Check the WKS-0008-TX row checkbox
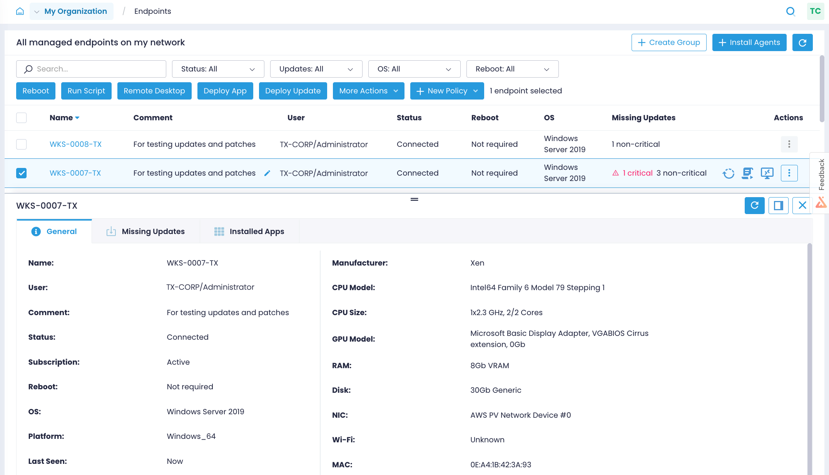The width and height of the screenshot is (829, 475). click(22, 144)
